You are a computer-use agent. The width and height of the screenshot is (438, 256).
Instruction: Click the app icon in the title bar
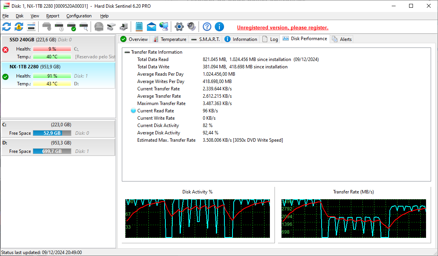6,6
